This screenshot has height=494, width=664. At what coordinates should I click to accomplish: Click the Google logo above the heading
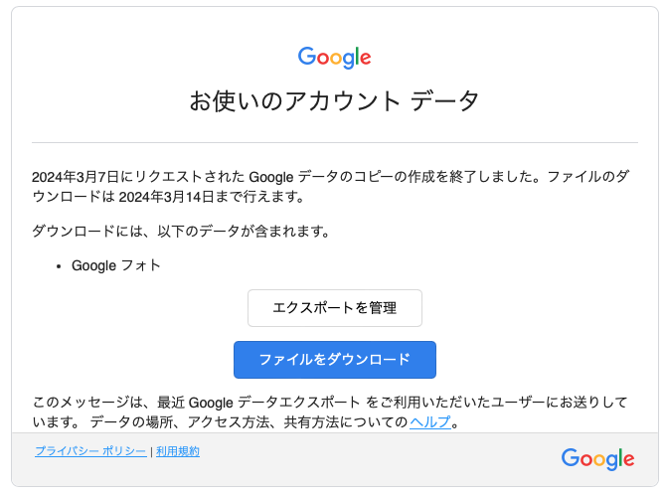[x=335, y=58]
